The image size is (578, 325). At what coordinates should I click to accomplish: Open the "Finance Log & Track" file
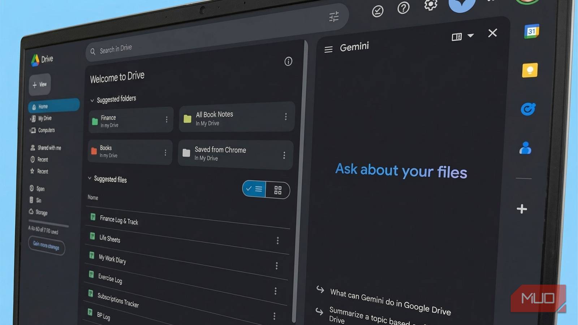(119, 220)
